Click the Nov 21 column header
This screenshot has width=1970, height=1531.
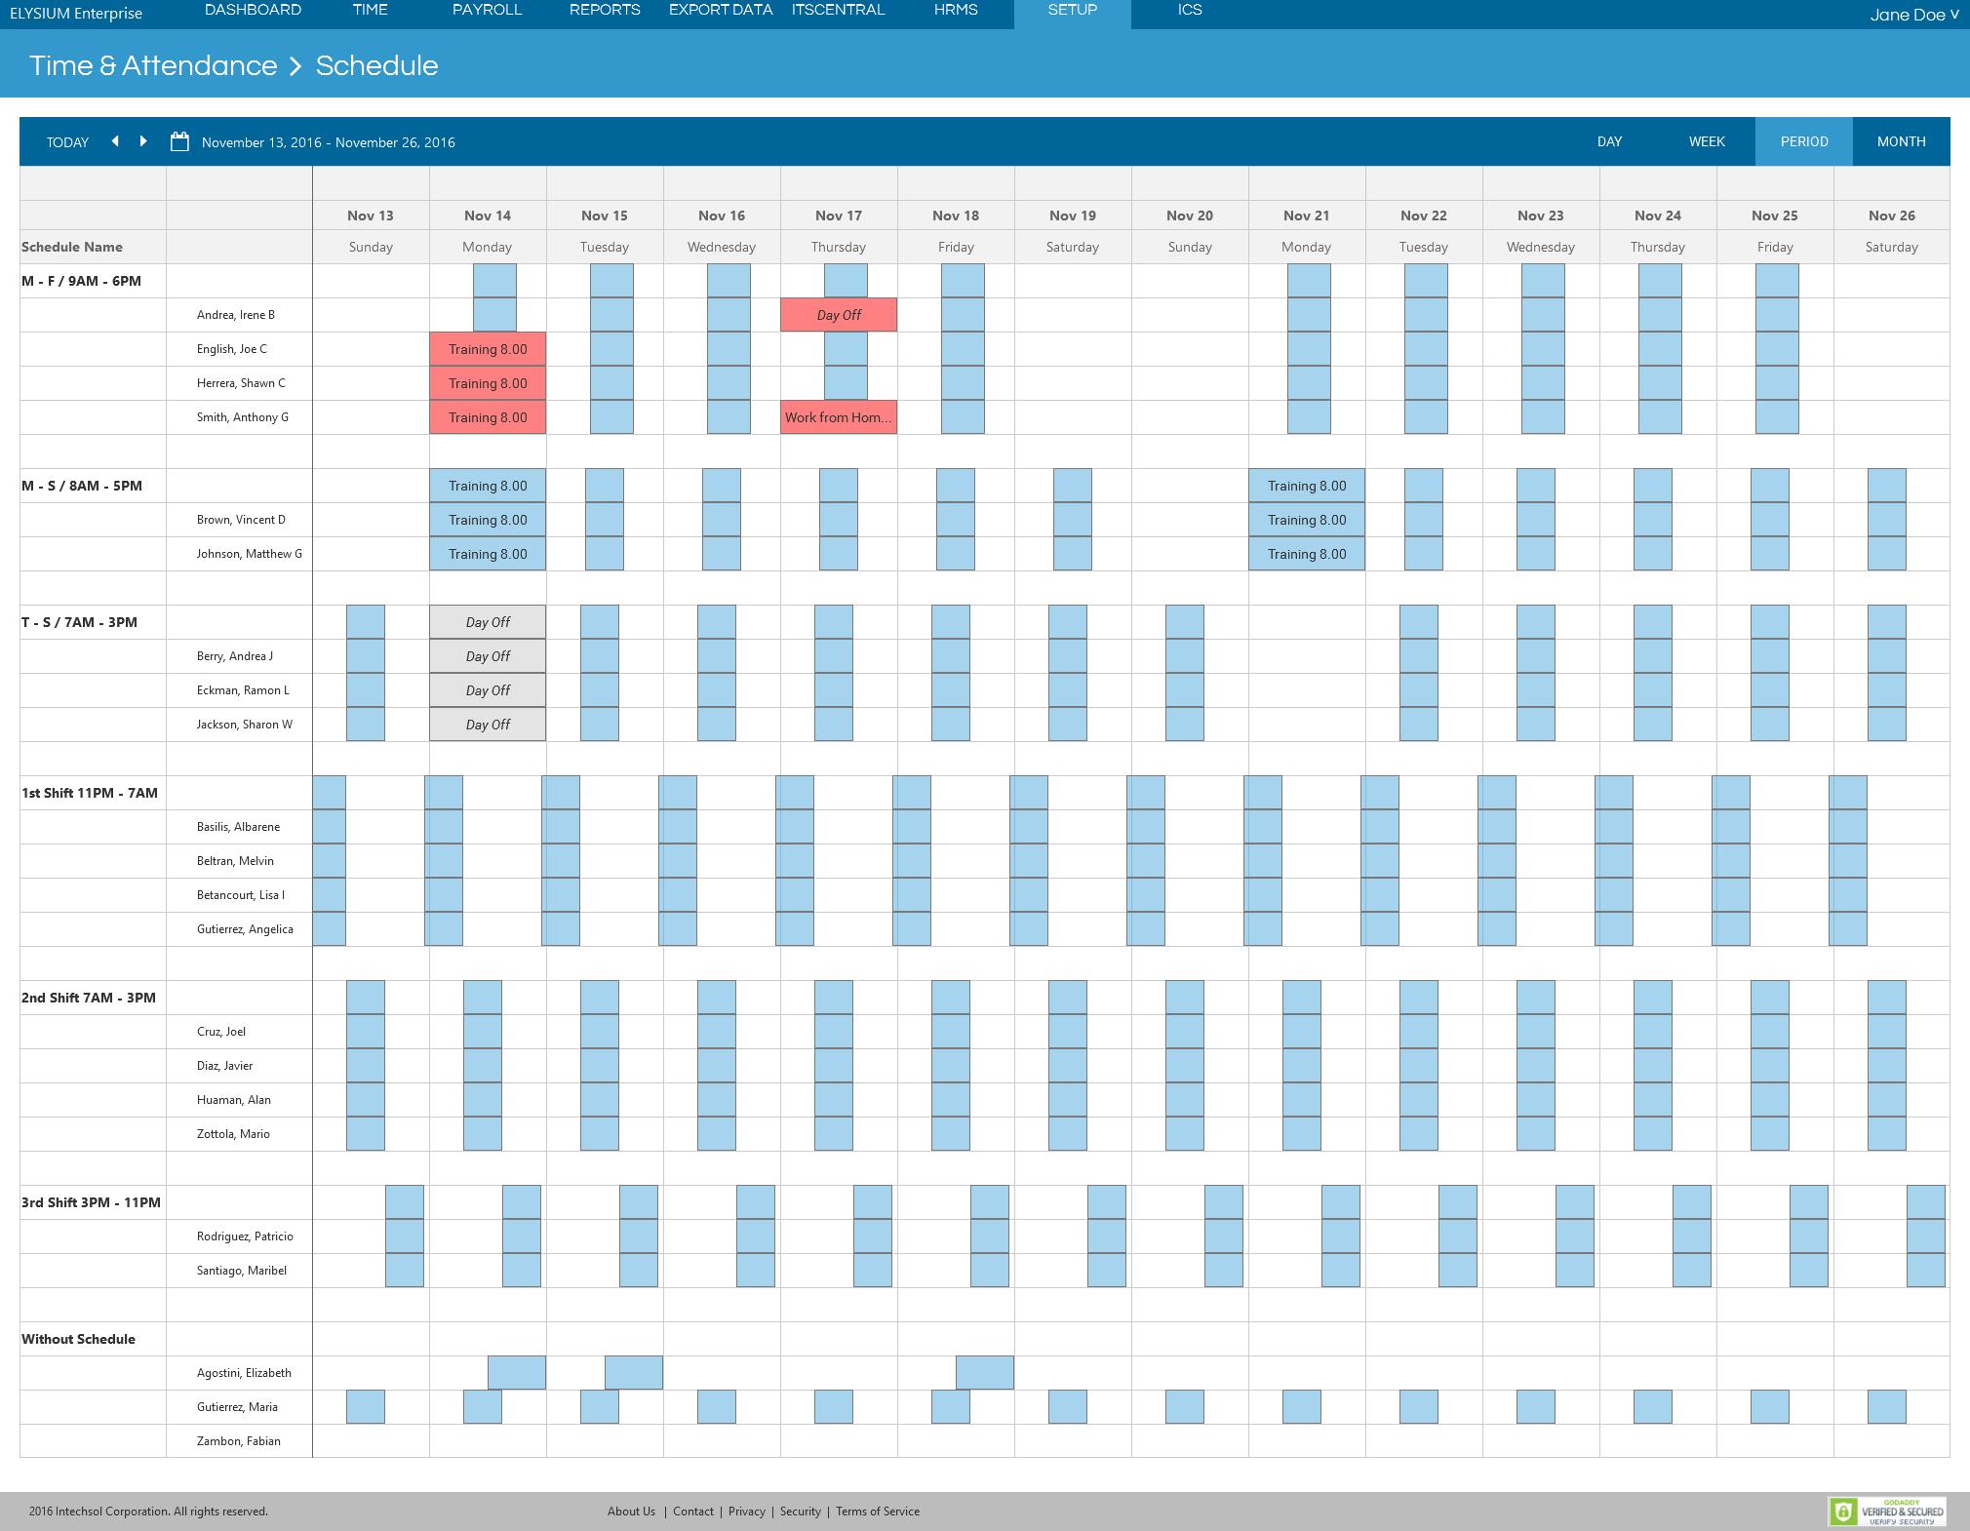click(1306, 216)
